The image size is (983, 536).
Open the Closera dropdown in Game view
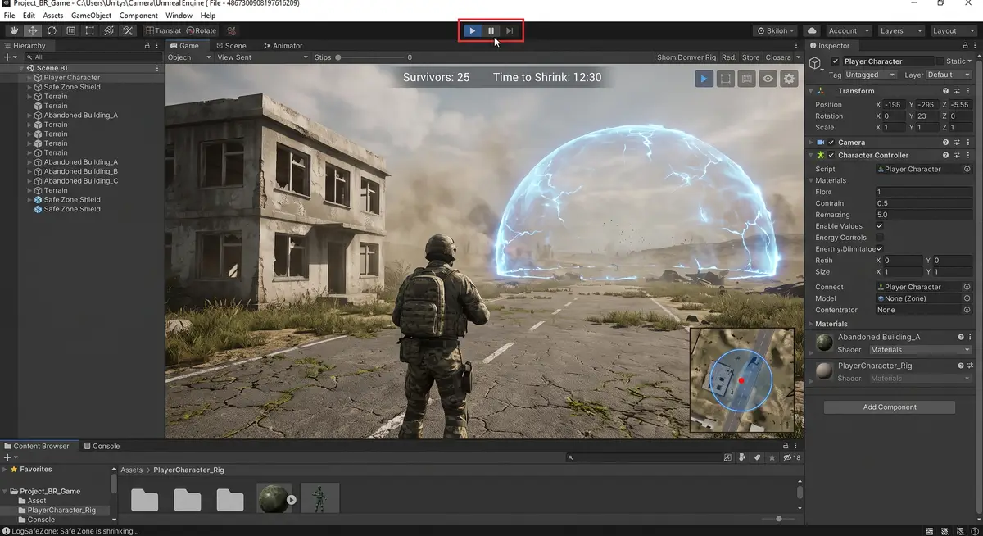(x=783, y=57)
